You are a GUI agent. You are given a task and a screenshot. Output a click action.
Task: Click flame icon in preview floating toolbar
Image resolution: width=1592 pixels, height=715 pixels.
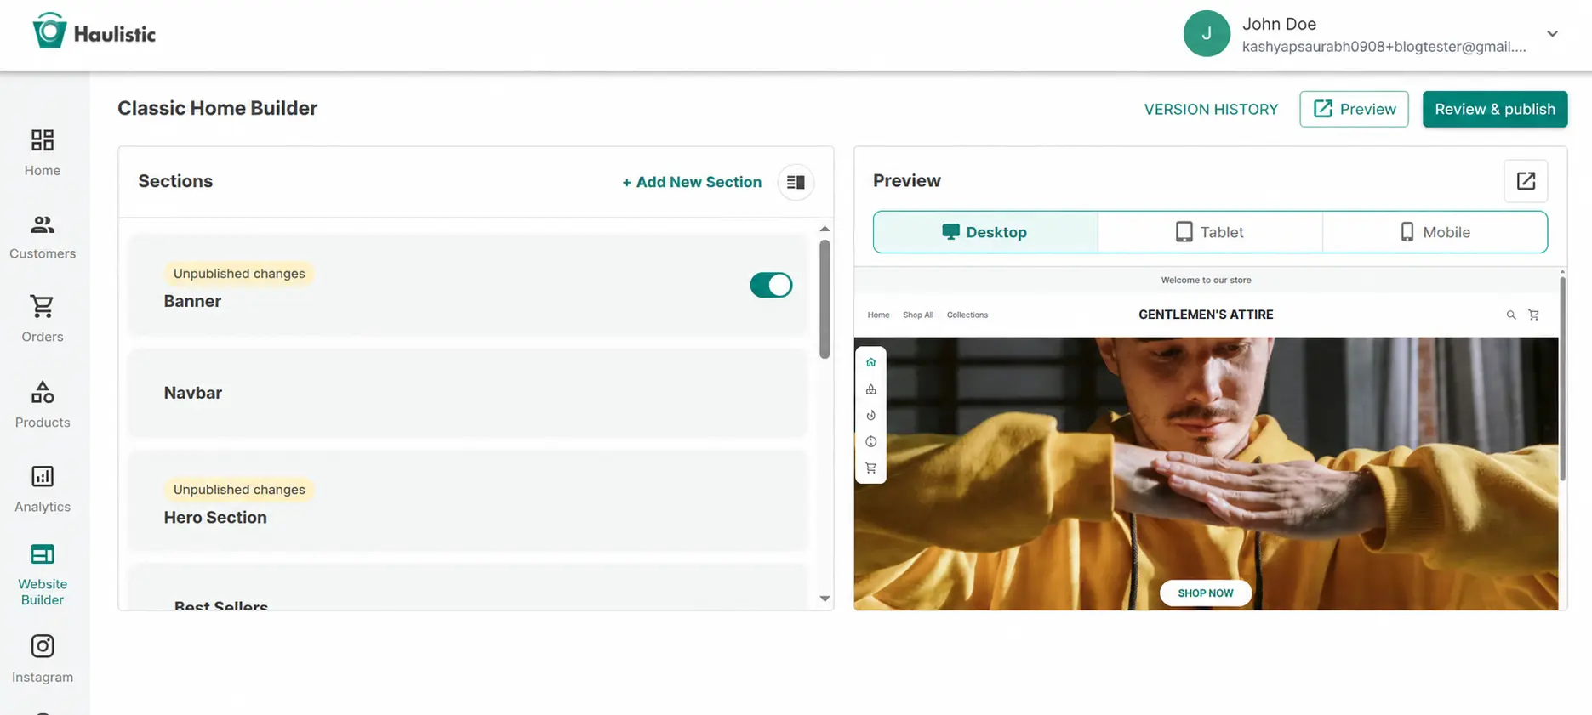click(x=870, y=416)
